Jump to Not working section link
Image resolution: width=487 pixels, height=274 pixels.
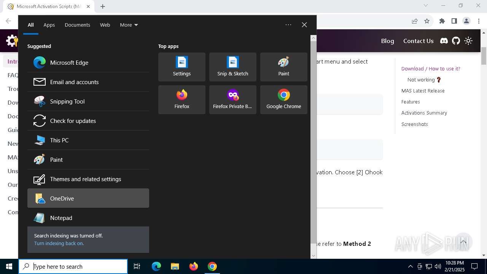coord(424,80)
